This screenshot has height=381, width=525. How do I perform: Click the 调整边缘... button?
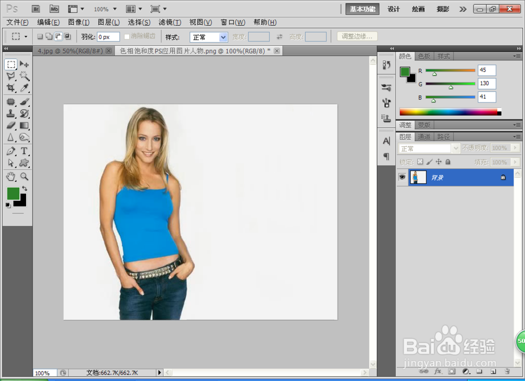[x=357, y=36]
